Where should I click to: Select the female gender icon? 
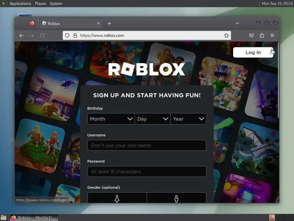point(117,198)
